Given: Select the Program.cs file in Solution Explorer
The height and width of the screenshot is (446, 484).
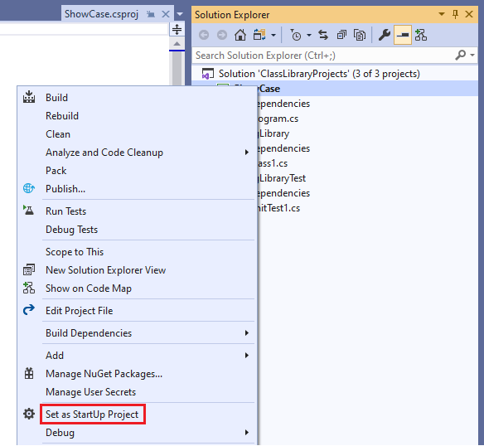Looking at the screenshot, I should 278,119.
